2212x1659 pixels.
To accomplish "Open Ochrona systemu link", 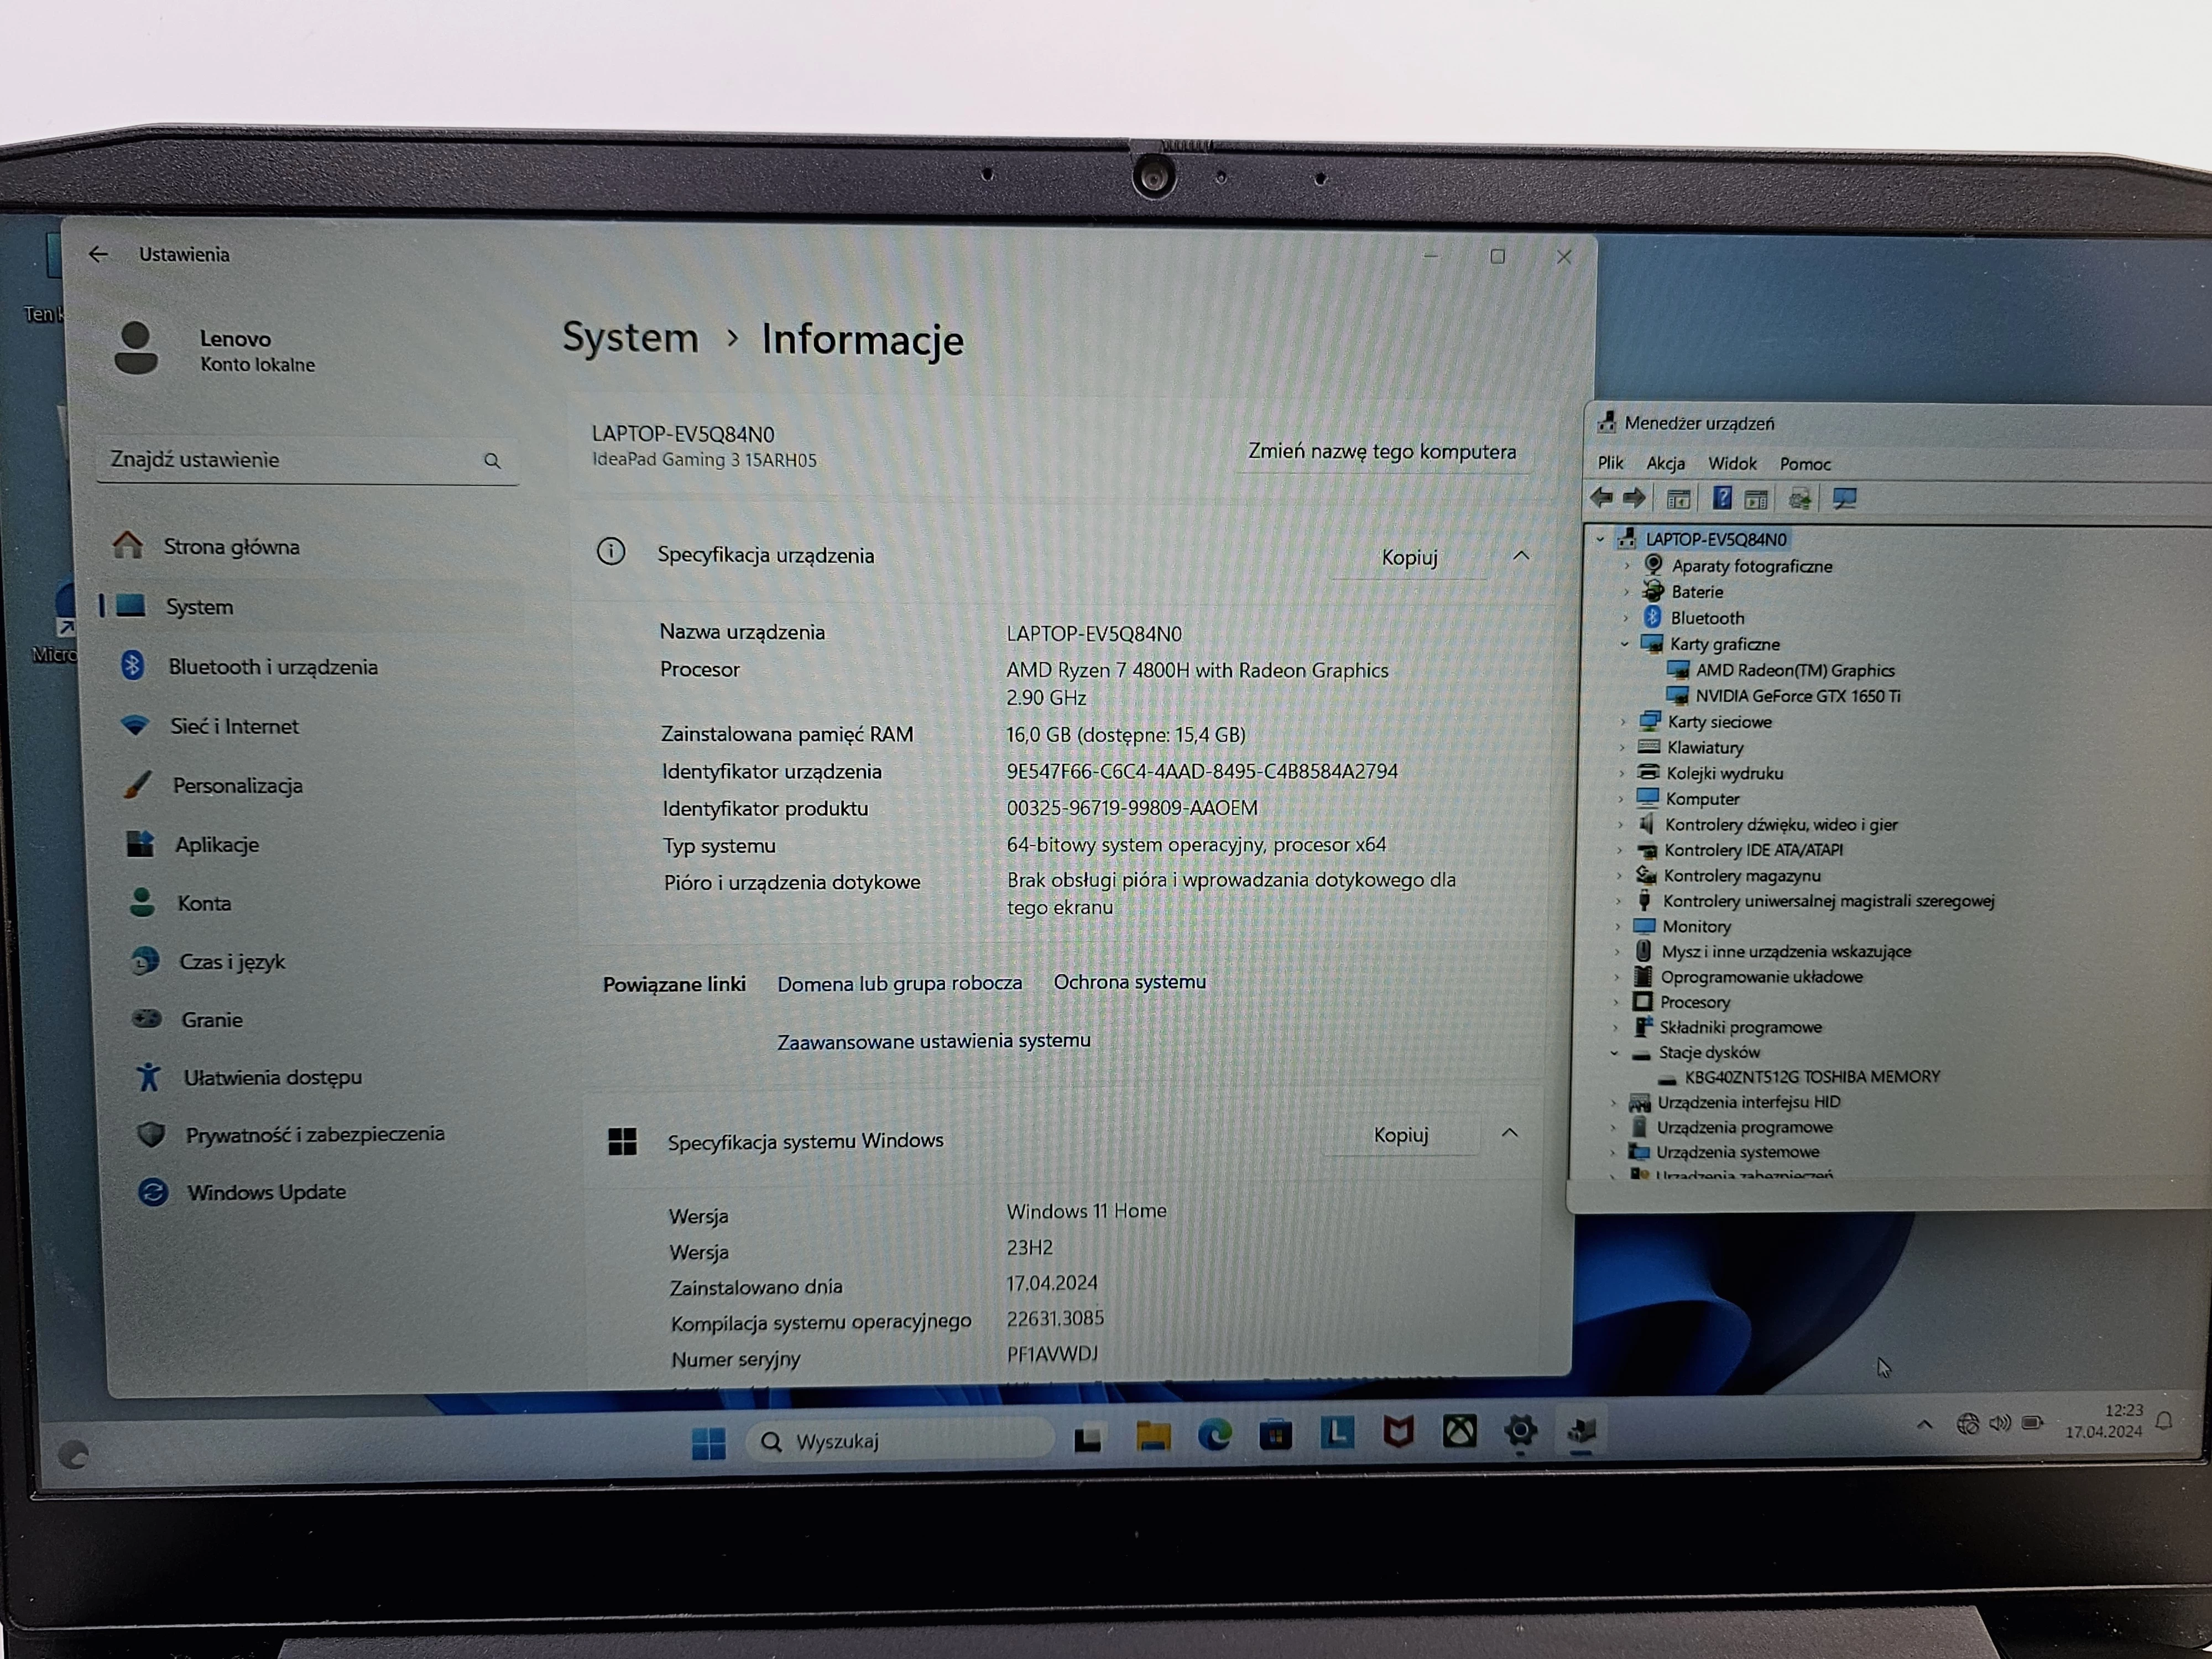I will (1130, 982).
